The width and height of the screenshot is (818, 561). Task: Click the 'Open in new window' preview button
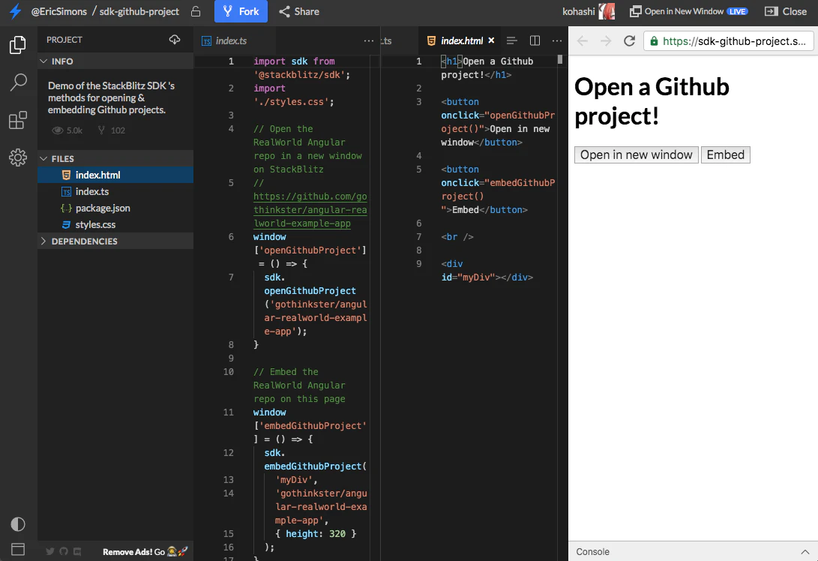pos(636,155)
